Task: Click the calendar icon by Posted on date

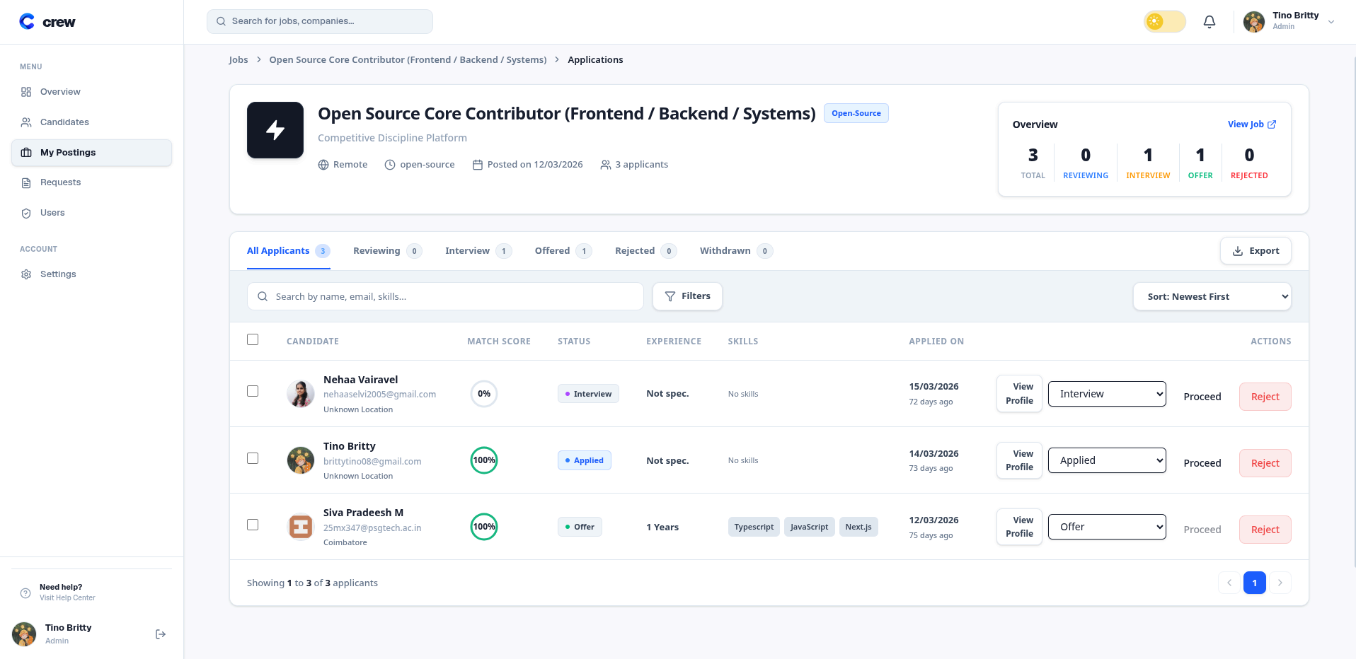Action: (x=478, y=165)
